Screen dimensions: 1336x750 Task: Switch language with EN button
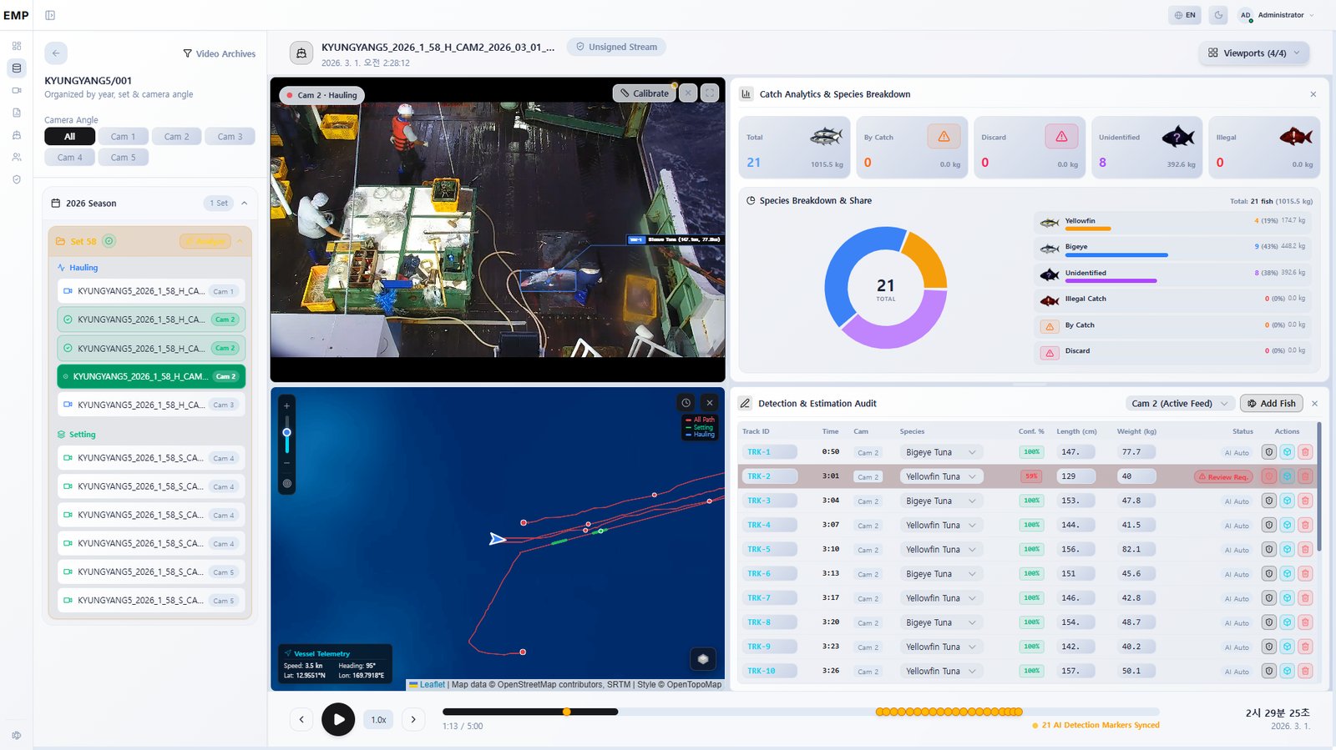[1185, 15]
